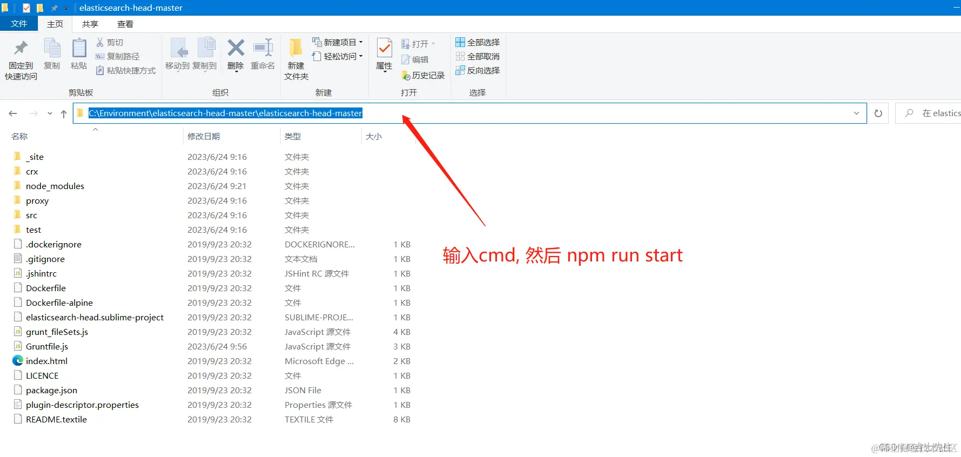Click the Delete (删除) X icon
The image size is (961, 457).
[236, 48]
